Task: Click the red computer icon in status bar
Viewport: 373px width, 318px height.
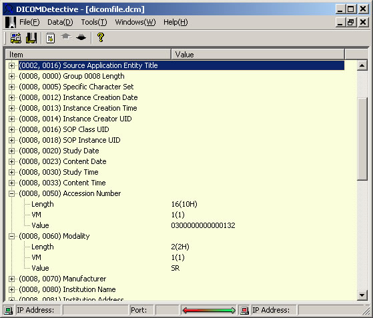Action: pos(244,310)
